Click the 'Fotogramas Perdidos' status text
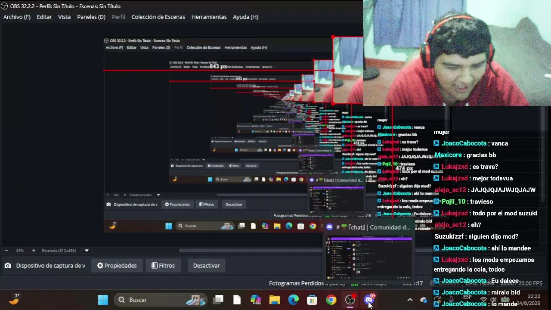 296,283
